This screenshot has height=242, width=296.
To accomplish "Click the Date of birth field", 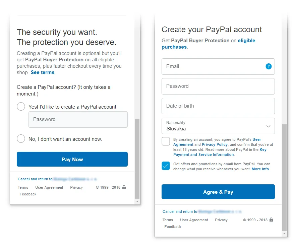I will tap(218, 106).
